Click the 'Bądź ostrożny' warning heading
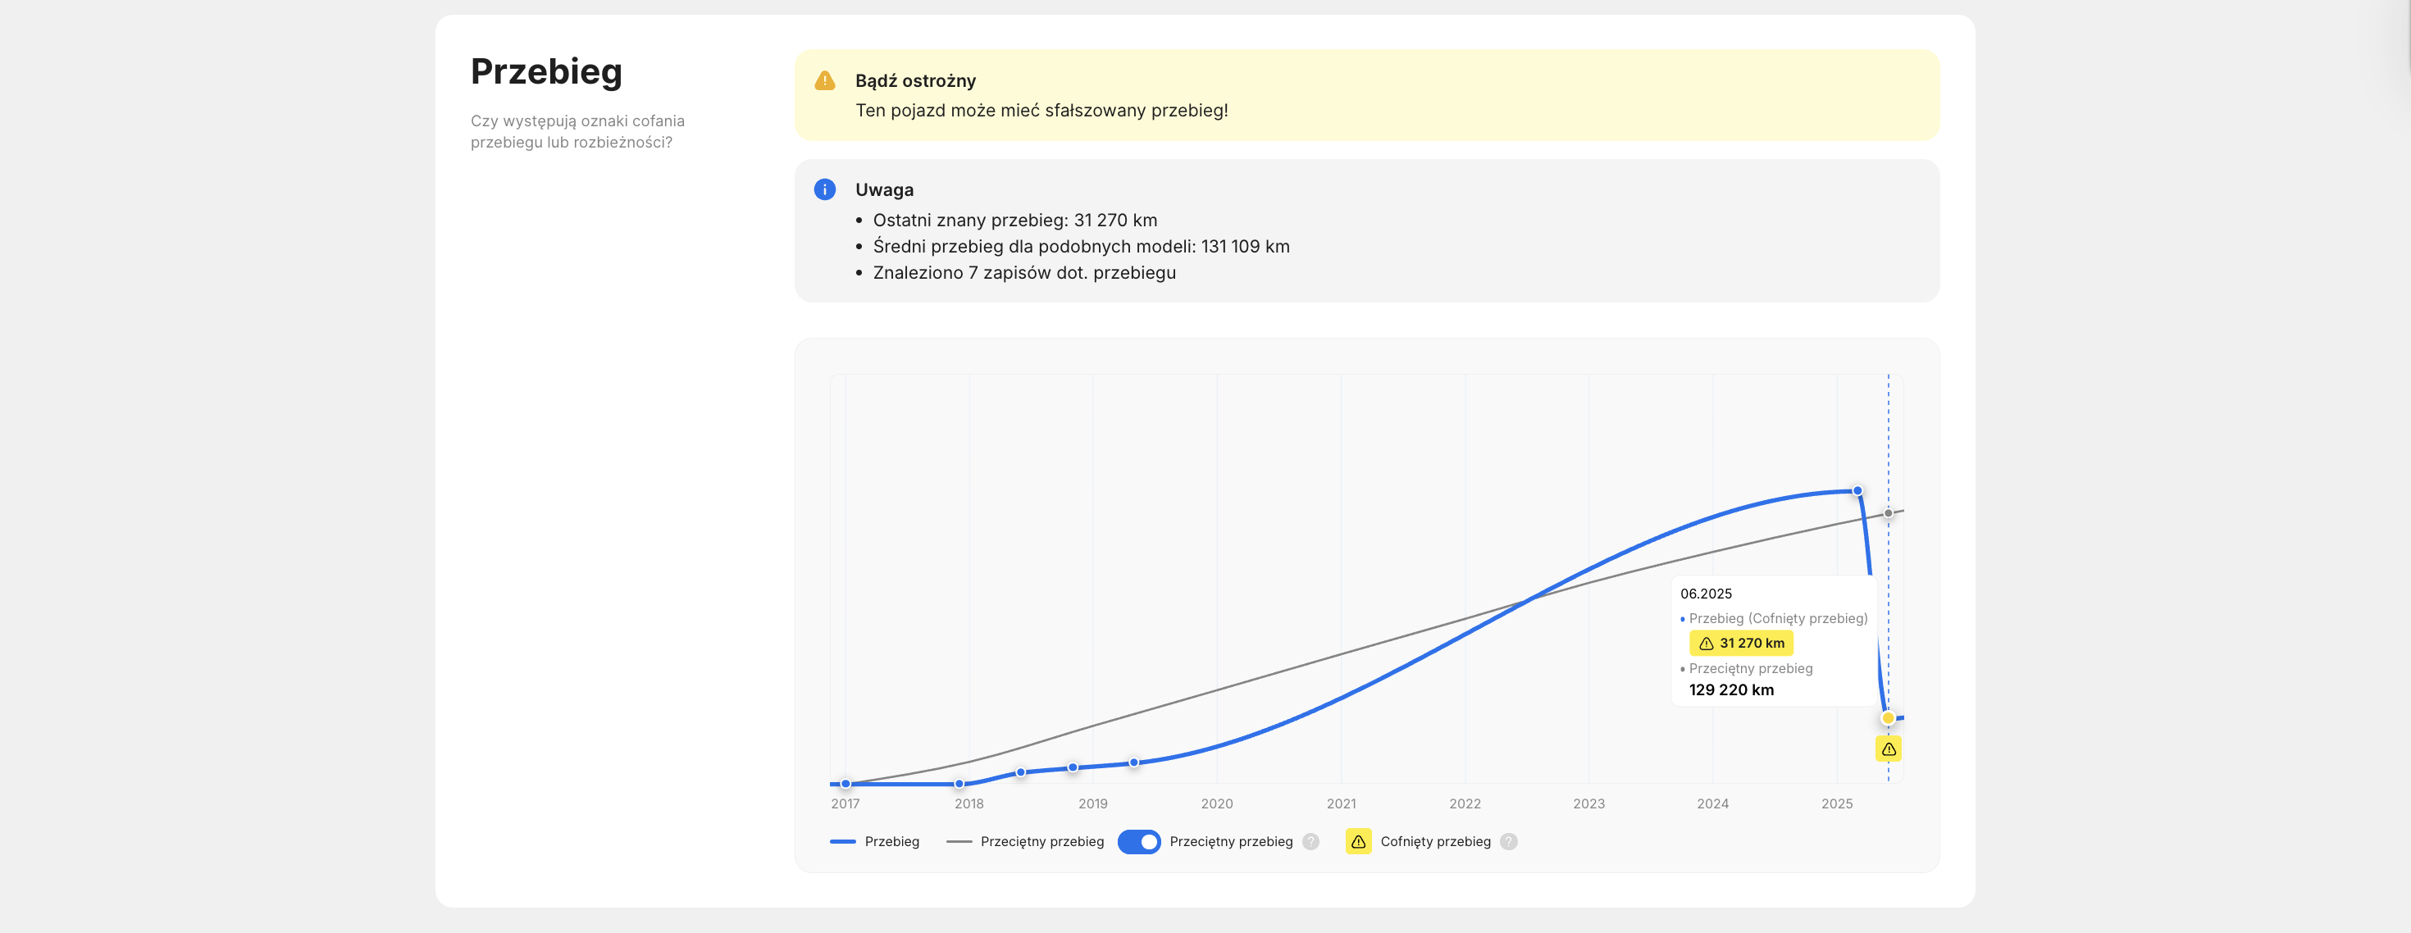2411x933 pixels. coord(915,81)
